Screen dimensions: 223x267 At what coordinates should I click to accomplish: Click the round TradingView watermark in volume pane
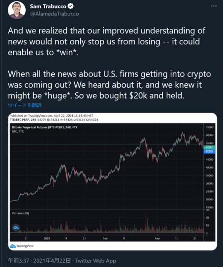[16, 228]
